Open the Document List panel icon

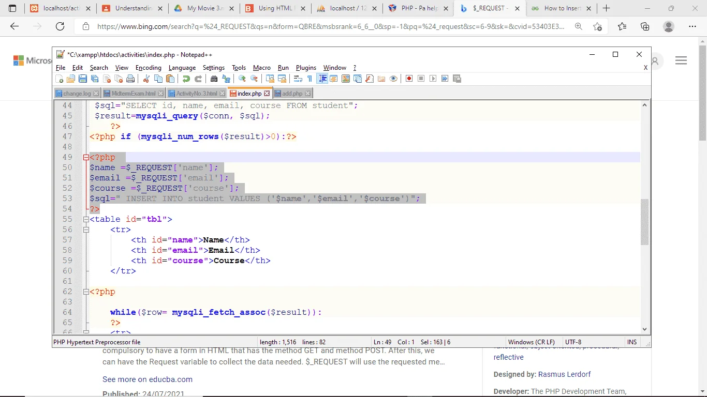pyautogui.click(x=357, y=79)
